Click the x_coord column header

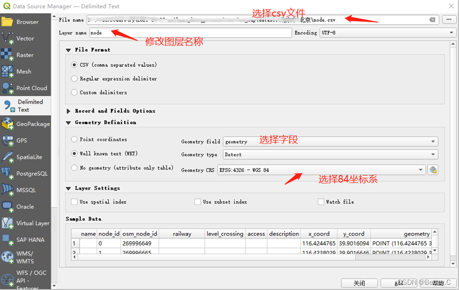coord(319,234)
